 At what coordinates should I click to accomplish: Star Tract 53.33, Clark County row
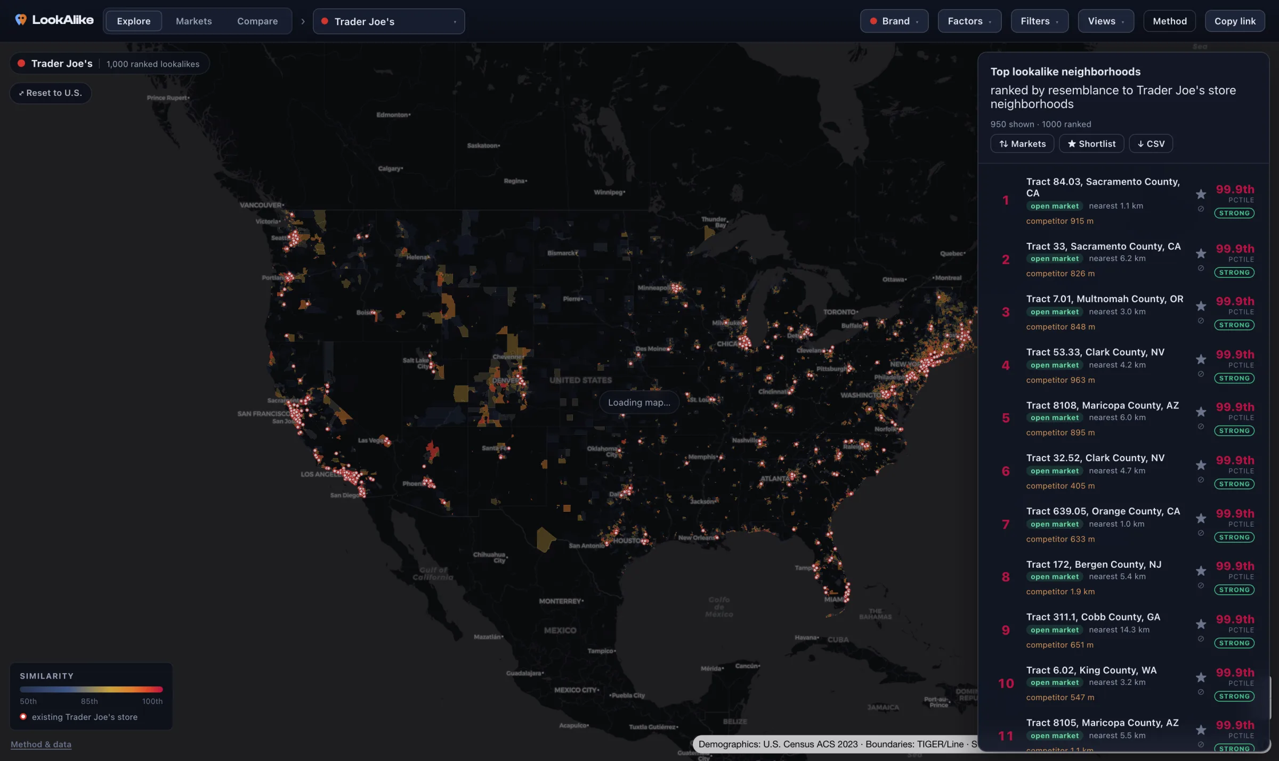[x=1201, y=359]
